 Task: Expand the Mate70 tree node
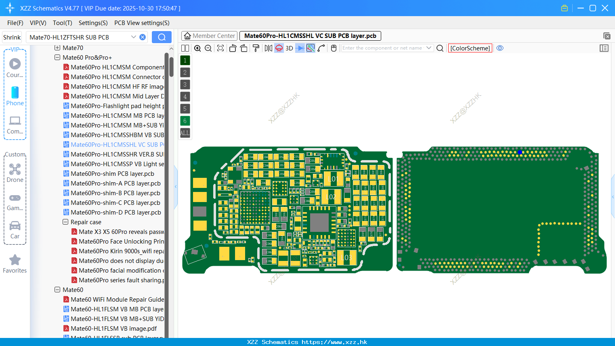57,48
